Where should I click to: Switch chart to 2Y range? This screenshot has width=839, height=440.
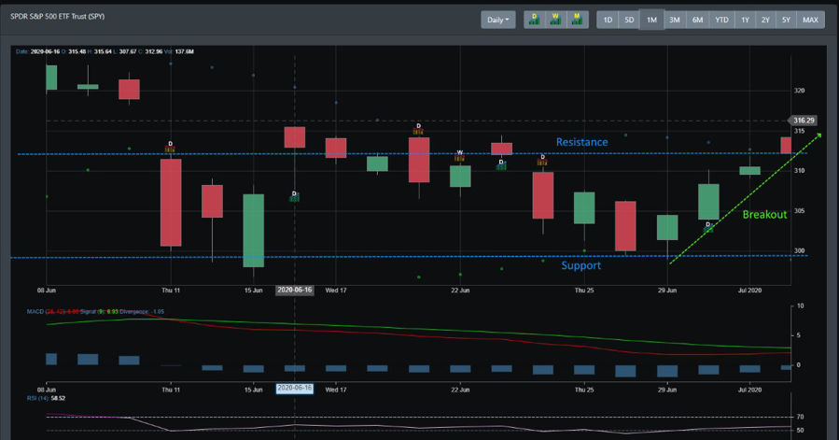coord(765,20)
